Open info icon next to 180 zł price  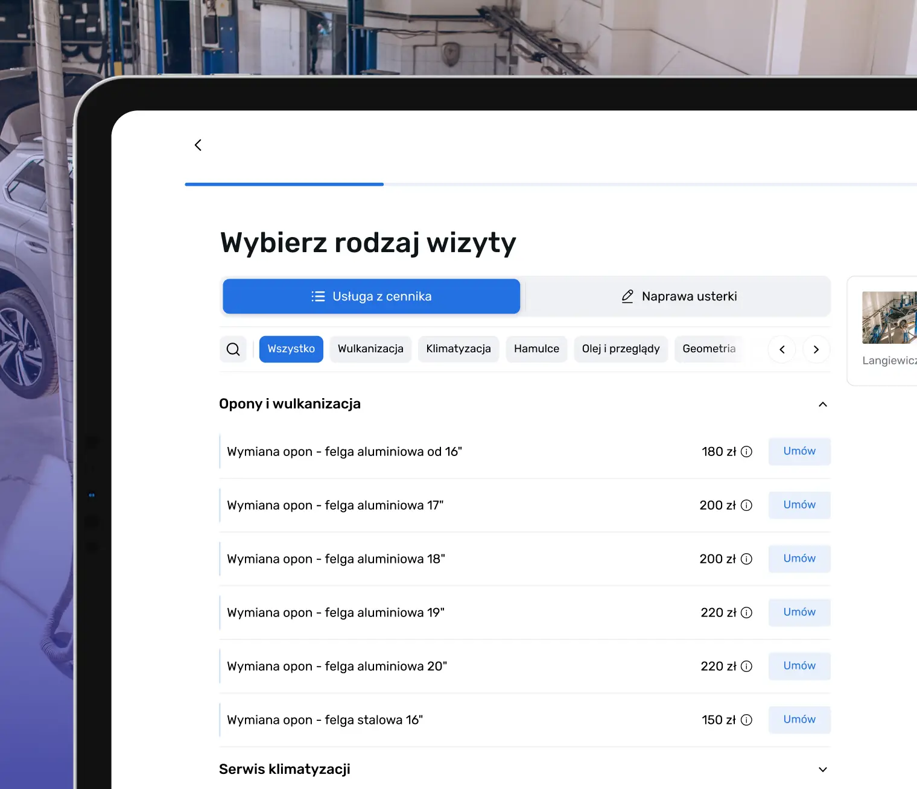click(x=747, y=451)
